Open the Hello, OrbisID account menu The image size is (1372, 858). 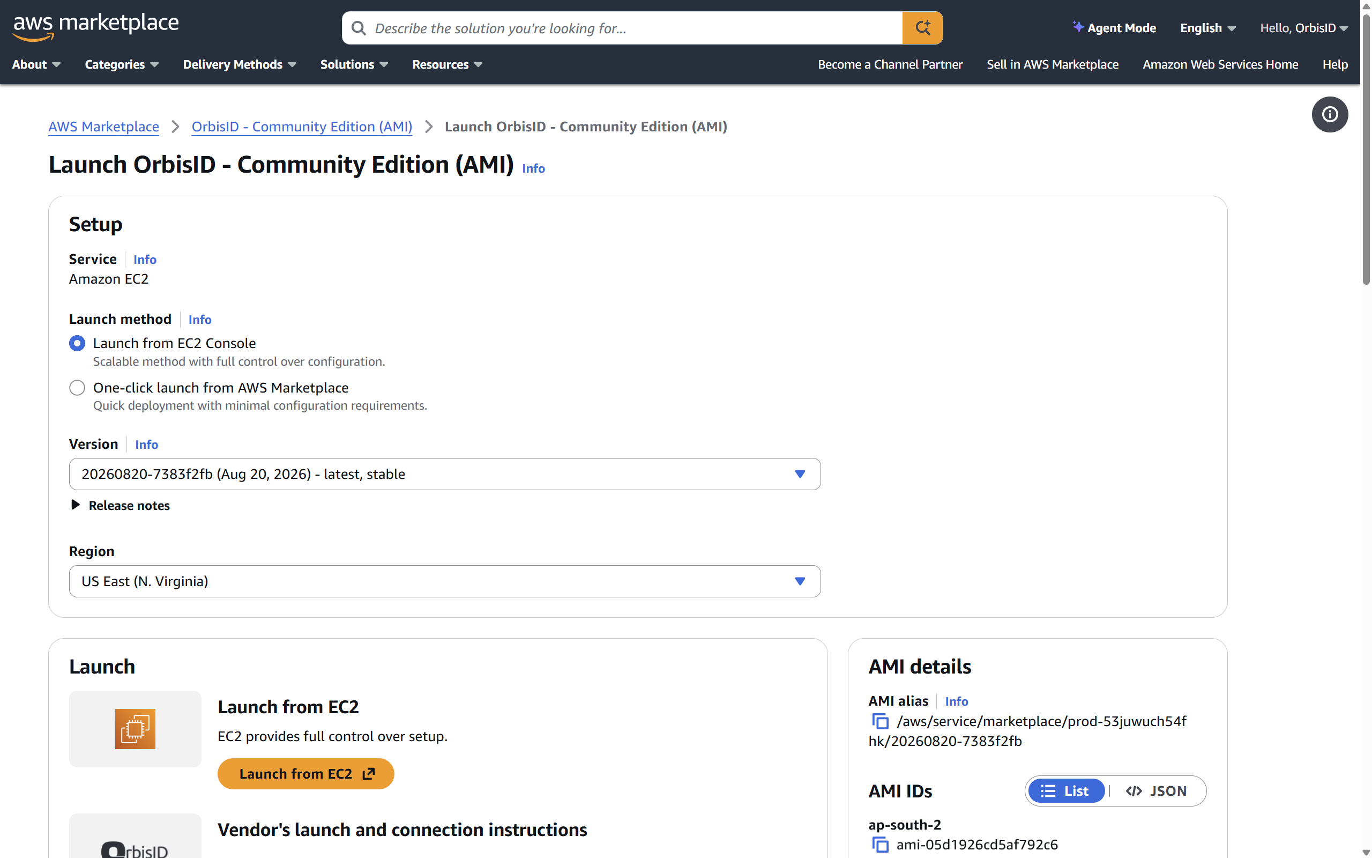click(x=1303, y=28)
